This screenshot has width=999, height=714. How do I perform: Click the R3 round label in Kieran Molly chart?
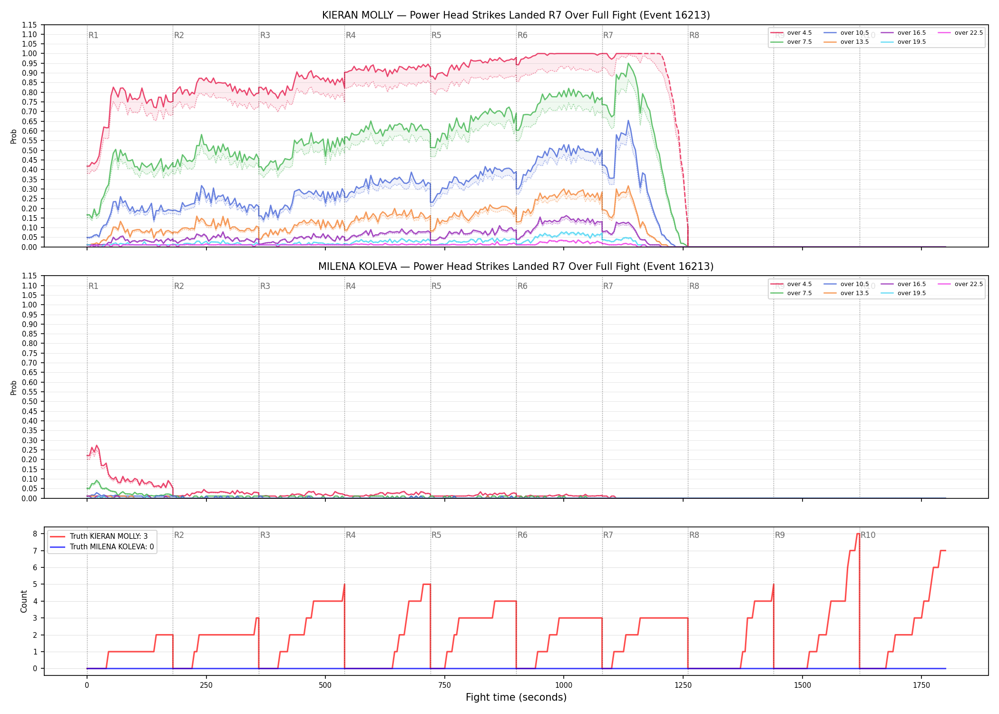(265, 35)
